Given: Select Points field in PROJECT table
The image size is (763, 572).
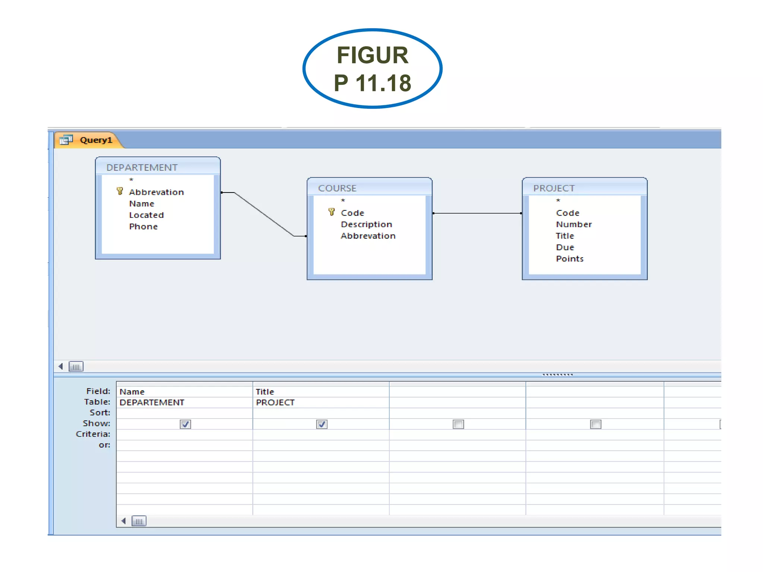Looking at the screenshot, I should [x=570, y=259].
